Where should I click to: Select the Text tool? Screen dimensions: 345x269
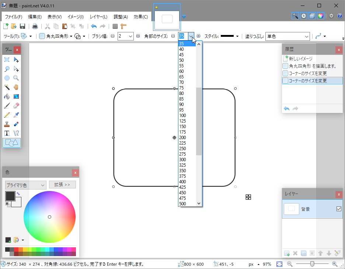pos(7,133)
